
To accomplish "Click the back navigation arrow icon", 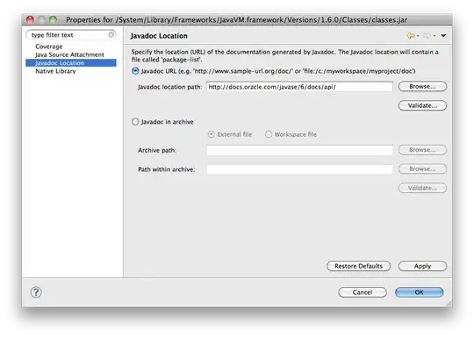I will click(410, 36).
